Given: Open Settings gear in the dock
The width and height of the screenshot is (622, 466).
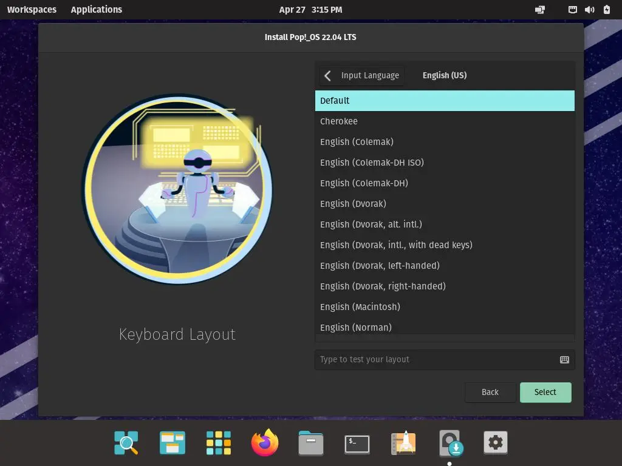Looking at the screenshot, I should pyautogui.click(x=496, y=444).
